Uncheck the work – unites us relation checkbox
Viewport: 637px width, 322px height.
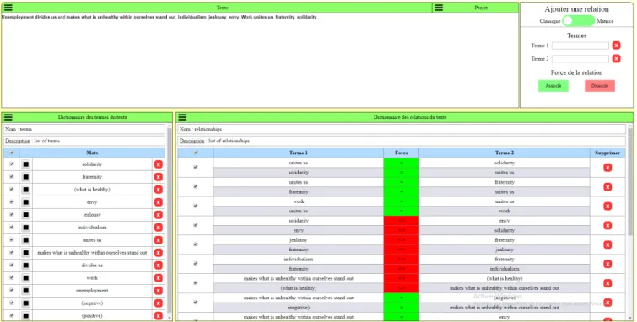click(x=196, y=206)
